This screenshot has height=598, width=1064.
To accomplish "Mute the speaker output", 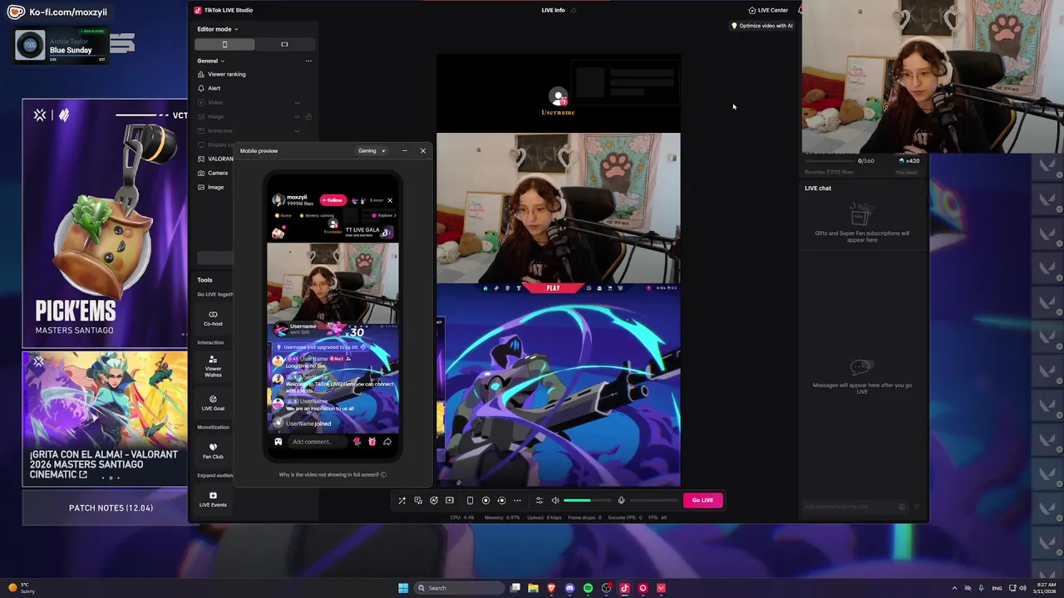I will [555, 500].
